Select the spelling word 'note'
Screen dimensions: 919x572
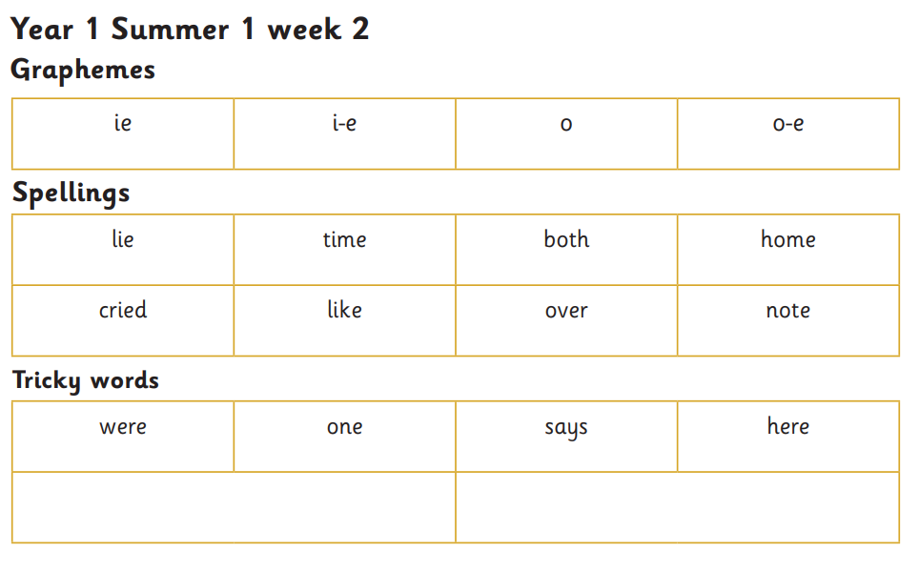point(788,310)
